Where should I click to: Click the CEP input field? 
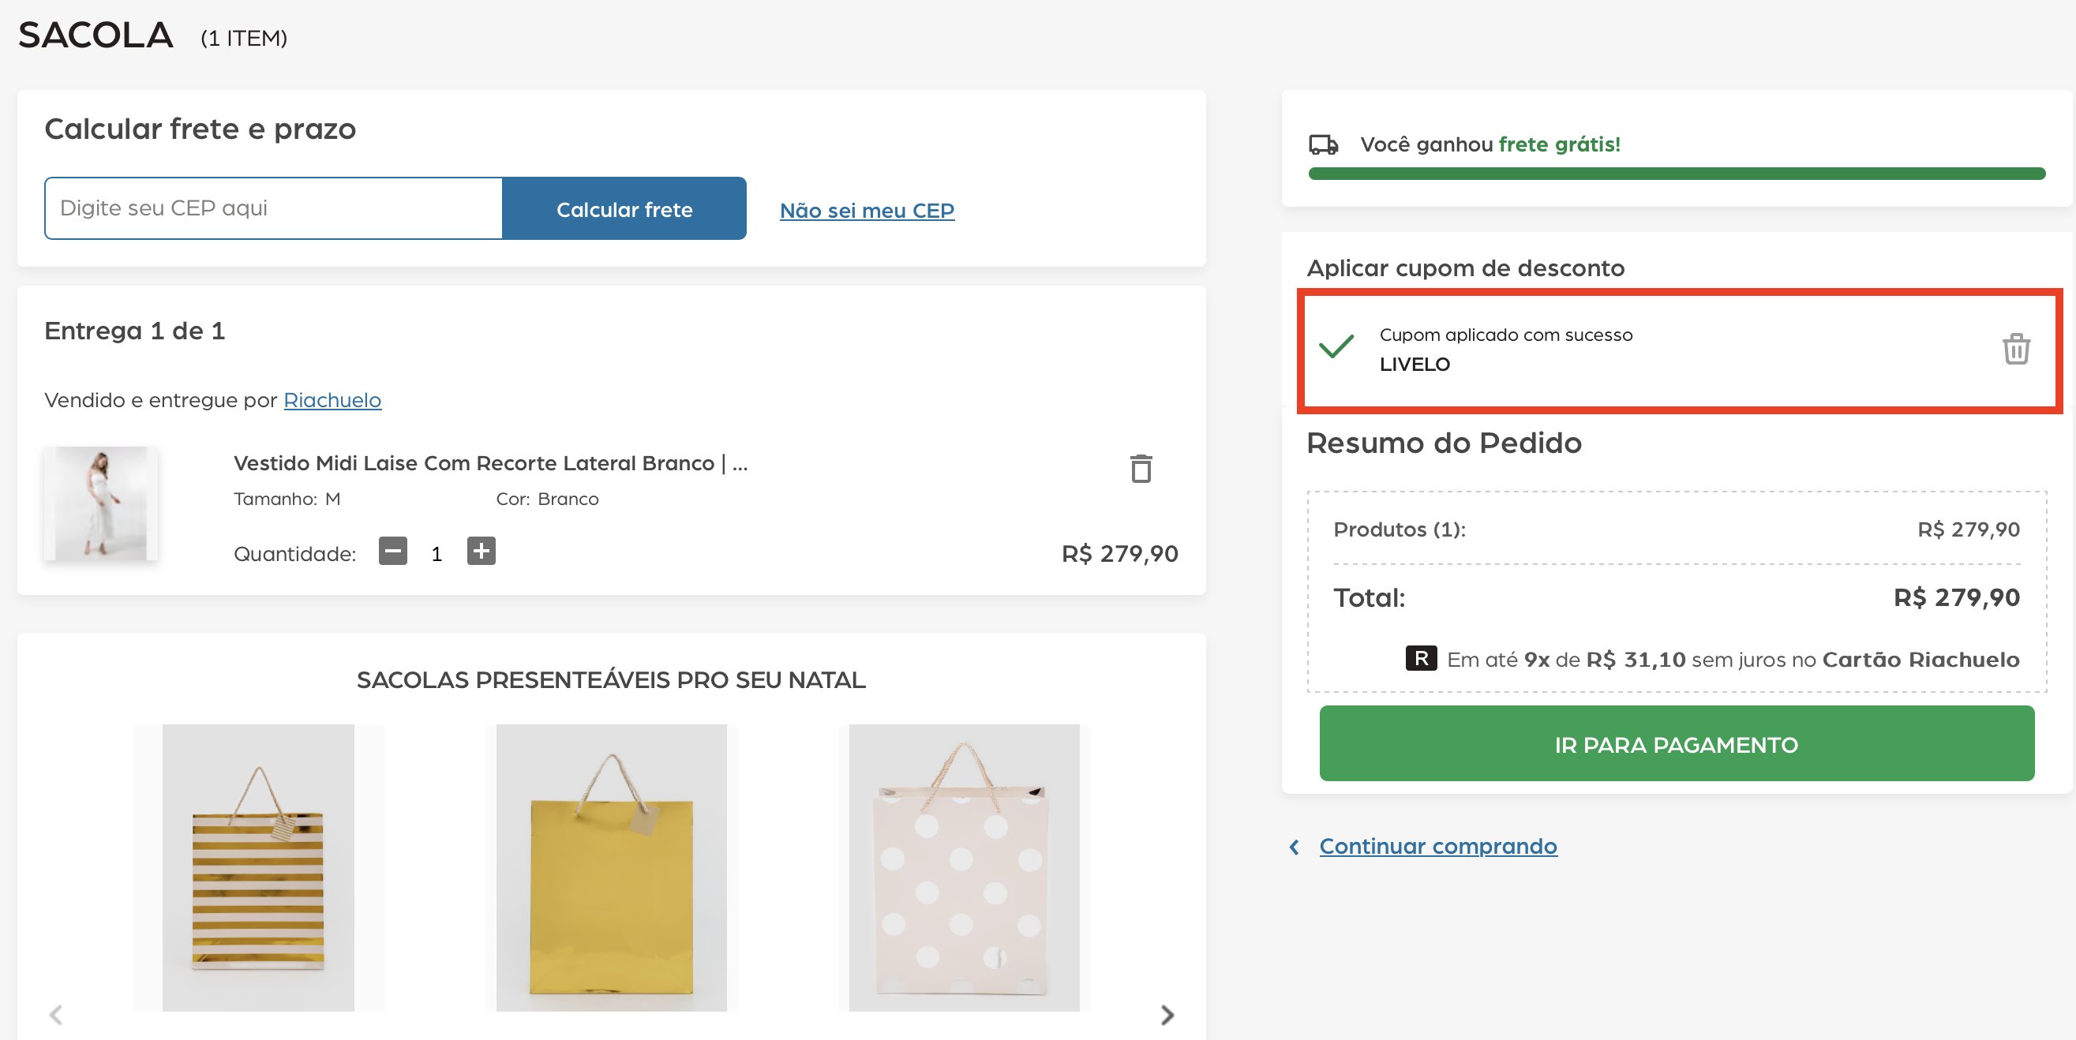click(x=273, y=208)
